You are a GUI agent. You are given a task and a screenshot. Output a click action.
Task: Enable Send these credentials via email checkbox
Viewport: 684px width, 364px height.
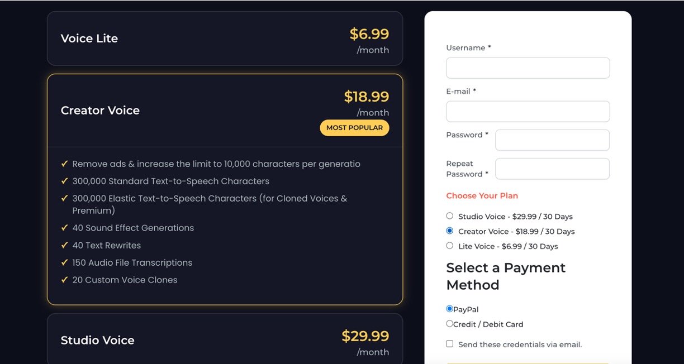(450, 344)
